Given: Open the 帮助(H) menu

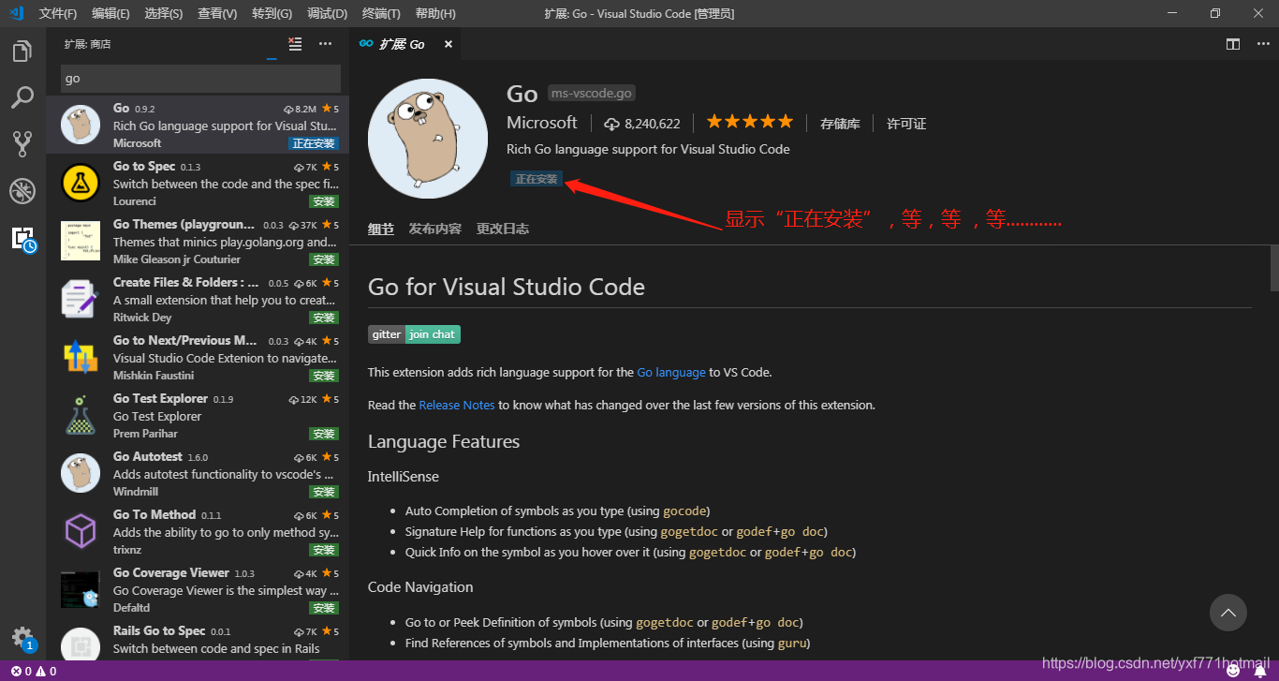Looking at the screenshot, I should pos(435,13).
